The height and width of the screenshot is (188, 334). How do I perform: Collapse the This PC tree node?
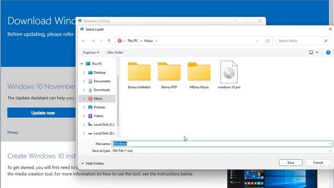pyautogui.click(x=81, y=64)
